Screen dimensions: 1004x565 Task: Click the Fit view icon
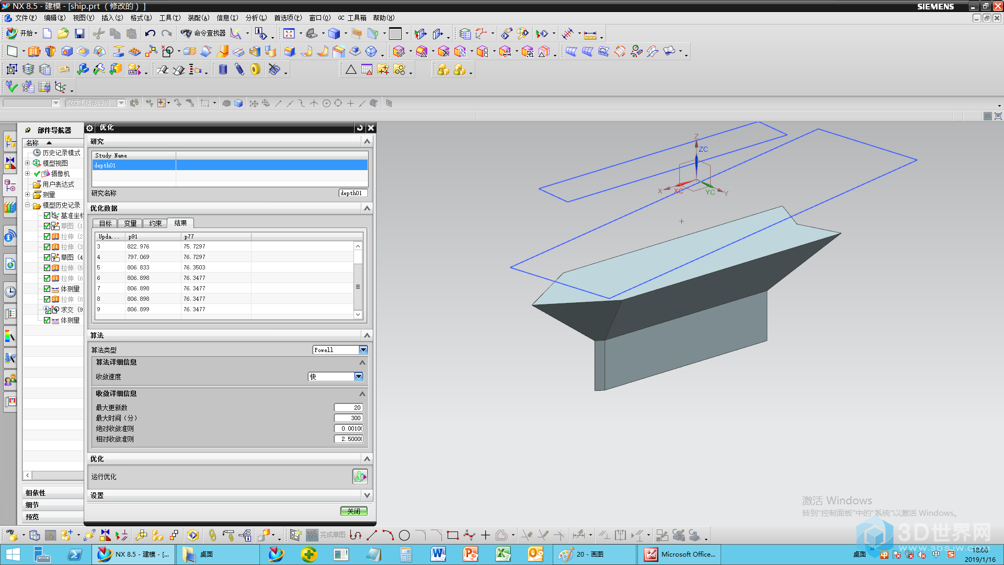pos(289,34)
